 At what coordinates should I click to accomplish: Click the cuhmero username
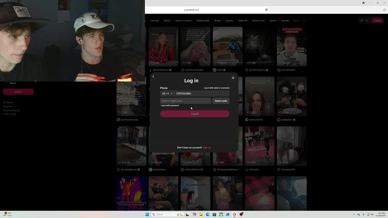point(254,170)
